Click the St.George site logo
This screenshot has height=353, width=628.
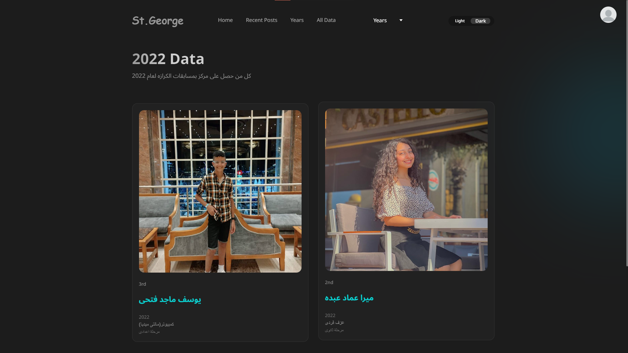point(157,21)
